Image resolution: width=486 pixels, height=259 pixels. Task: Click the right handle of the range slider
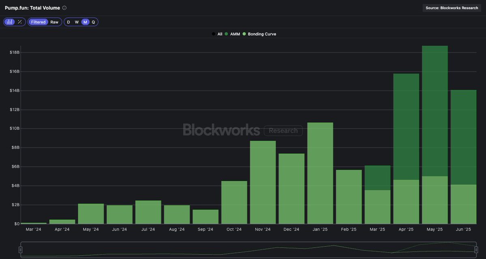click(476, 250)
